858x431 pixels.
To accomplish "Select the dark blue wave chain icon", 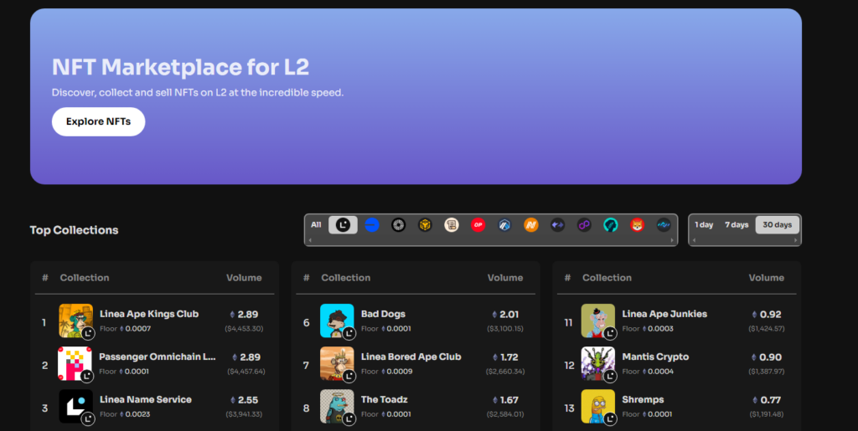I will pyautogui.click(x=664, y=224).
